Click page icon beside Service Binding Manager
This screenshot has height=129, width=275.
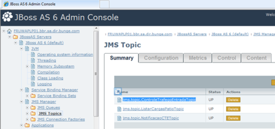tap(27, 90)
